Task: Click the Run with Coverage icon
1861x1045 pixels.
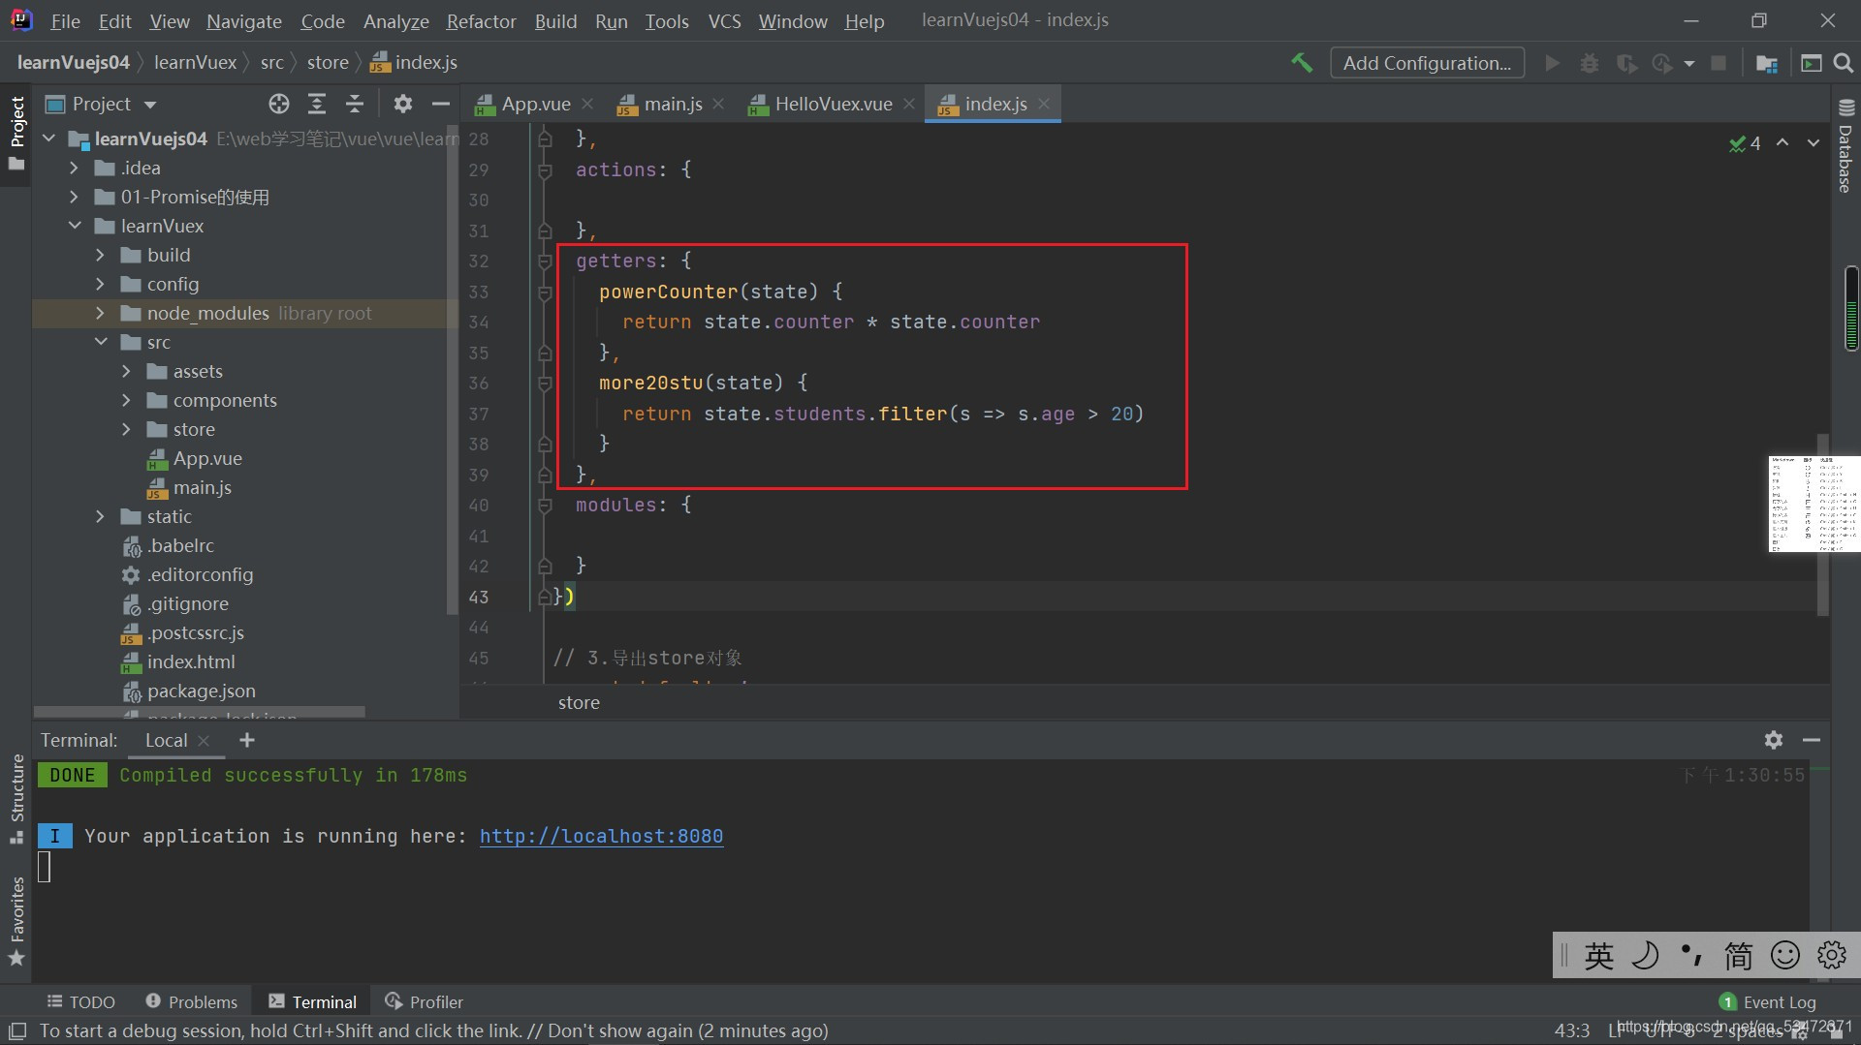Action: [x=1626, y=63]
